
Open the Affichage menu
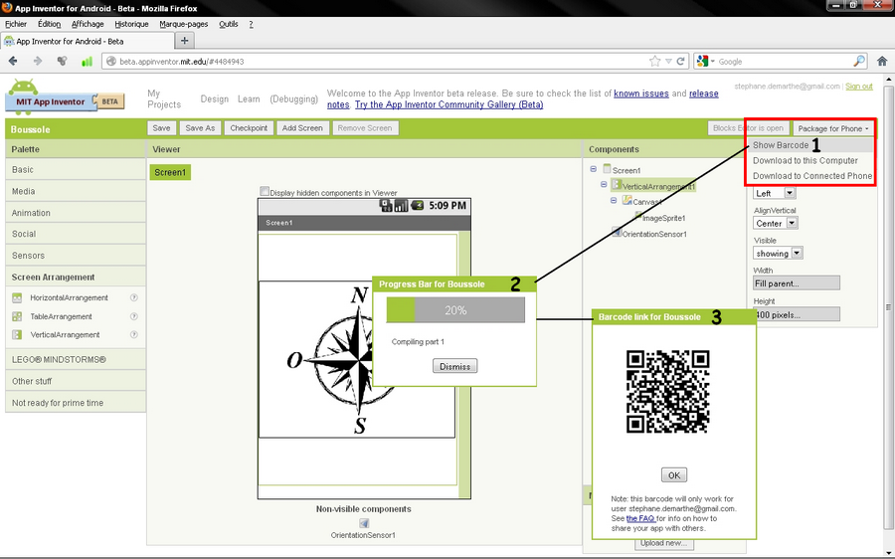pos(88,24)
